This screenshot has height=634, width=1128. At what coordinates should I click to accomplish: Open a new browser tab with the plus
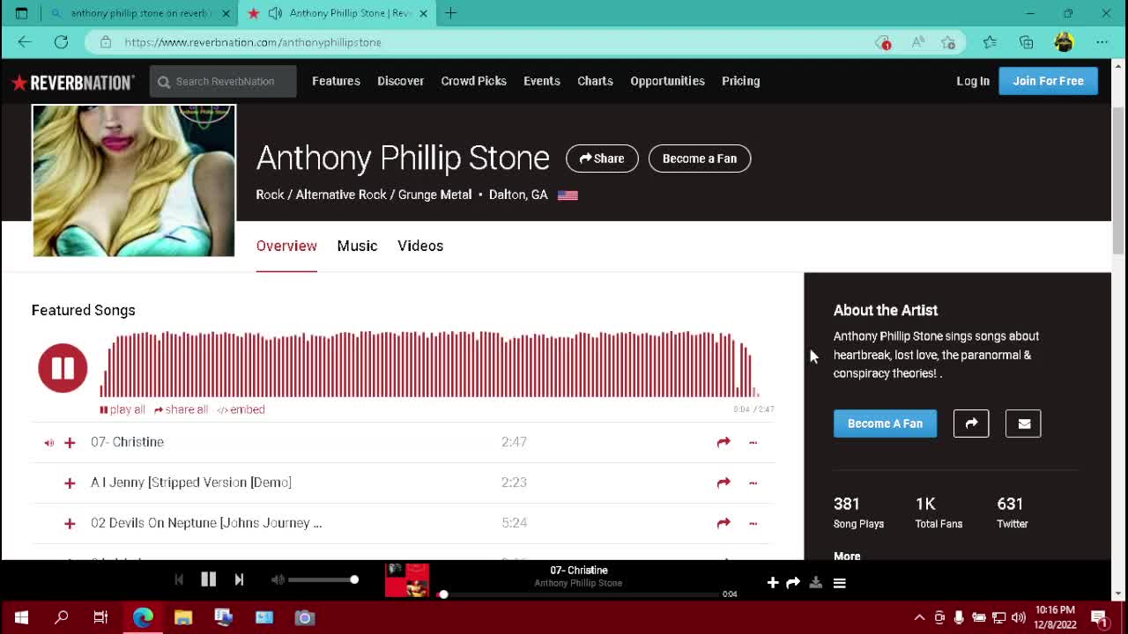pyautogui.click(x=450, y=13)
